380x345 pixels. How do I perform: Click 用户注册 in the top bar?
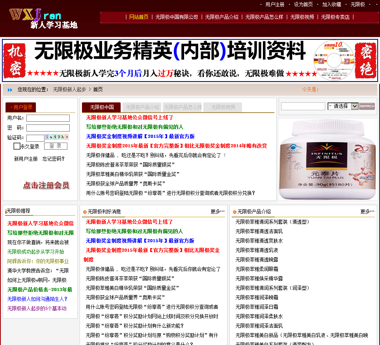(275, 4)
